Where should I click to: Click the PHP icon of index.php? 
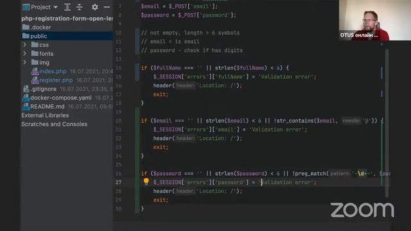(x=35, y=71)
